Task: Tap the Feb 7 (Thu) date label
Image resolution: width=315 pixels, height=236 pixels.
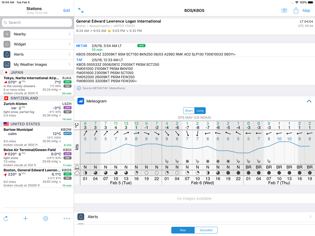Action: click(279, 183)
